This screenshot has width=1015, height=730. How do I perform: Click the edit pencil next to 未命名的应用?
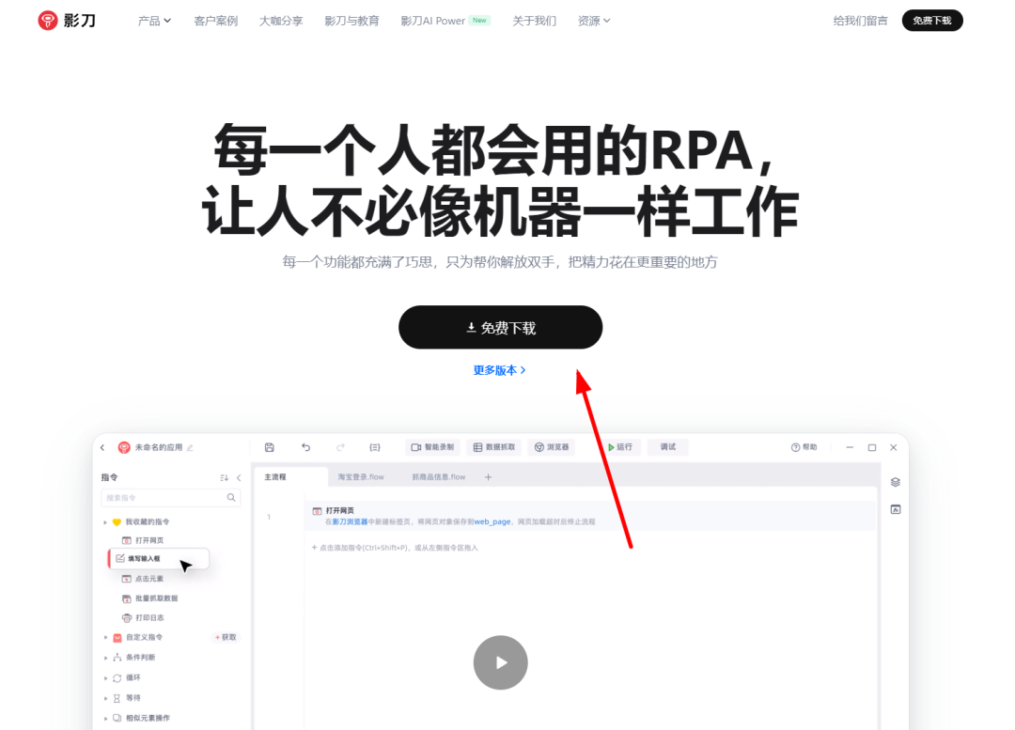[x=190, y=448]
